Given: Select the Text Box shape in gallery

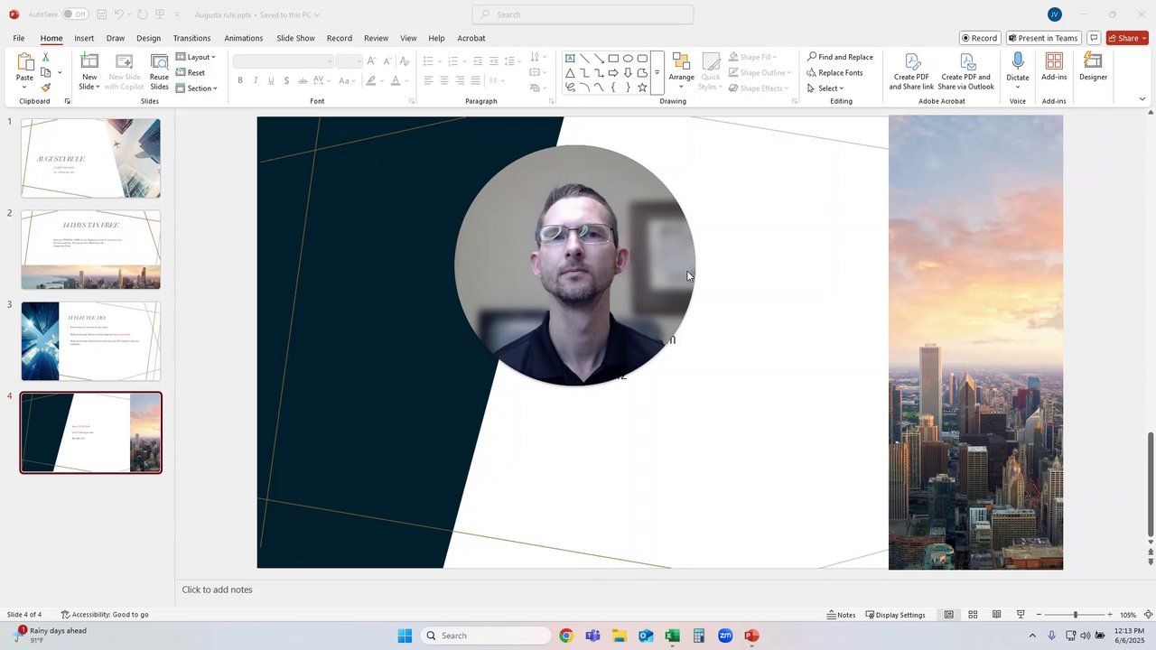Looking at the screenshot, I should pyautogui.click(x=570, y=58).
